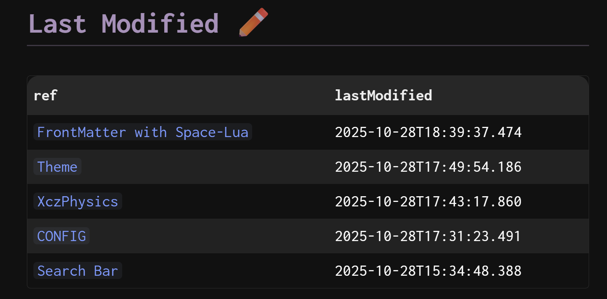Open the page with the oldest modification time

[77, 271]
